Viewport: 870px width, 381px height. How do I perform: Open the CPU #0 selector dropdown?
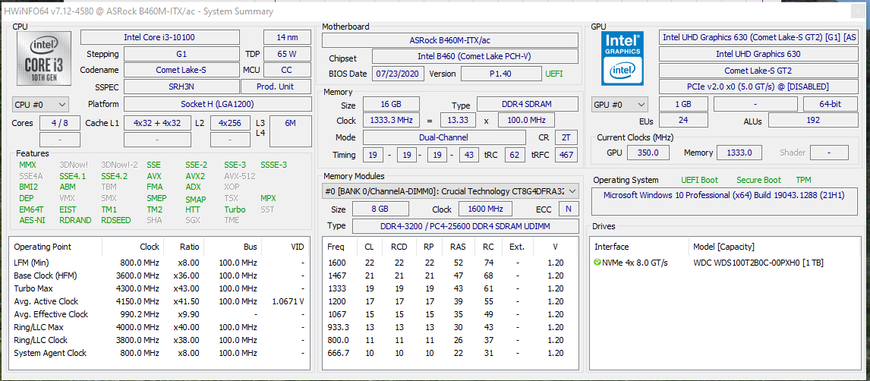click(40, 104)
